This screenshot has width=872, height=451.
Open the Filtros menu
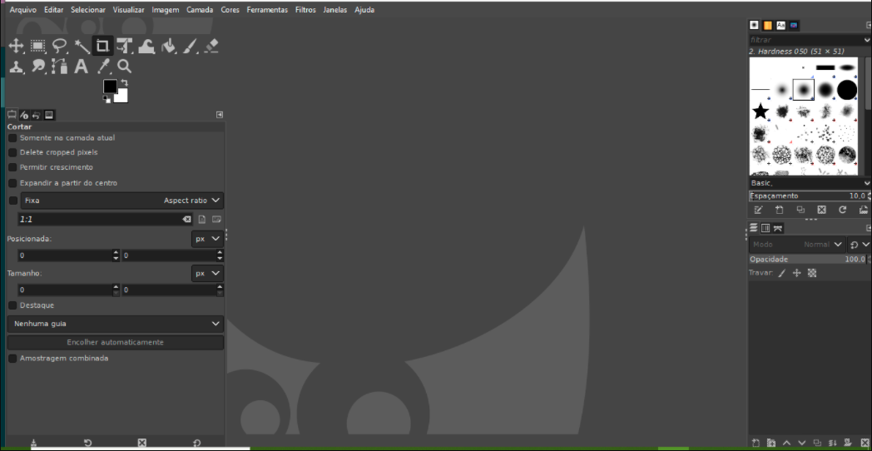pyautogui.click(x=305, y=9)
